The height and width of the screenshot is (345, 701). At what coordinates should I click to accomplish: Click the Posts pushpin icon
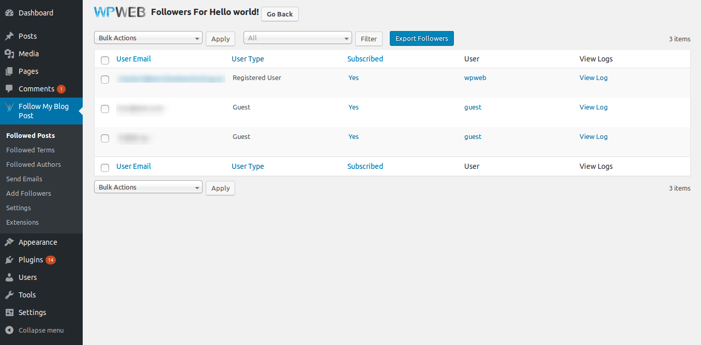(9, 36)
